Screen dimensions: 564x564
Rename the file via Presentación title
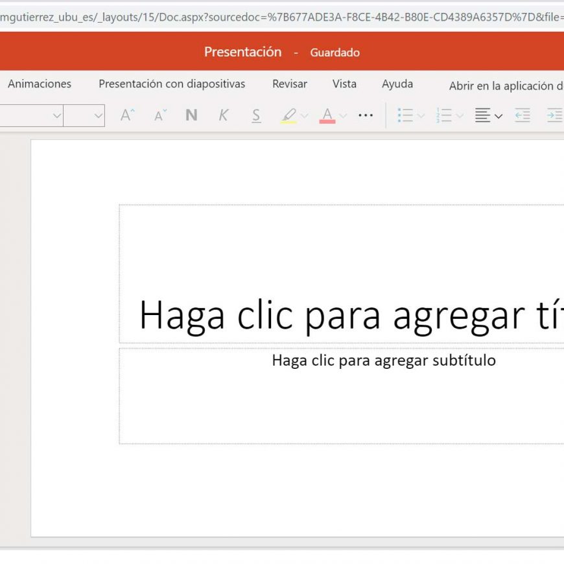pyautogui.click(x=243, y=52)
